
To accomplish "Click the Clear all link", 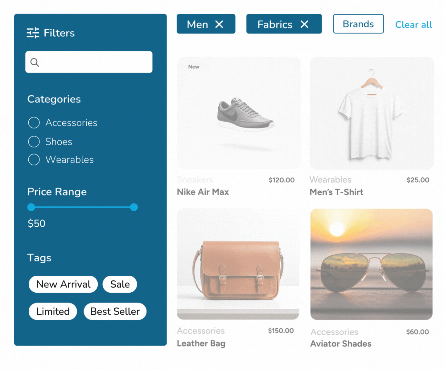I will click(413, 25).
